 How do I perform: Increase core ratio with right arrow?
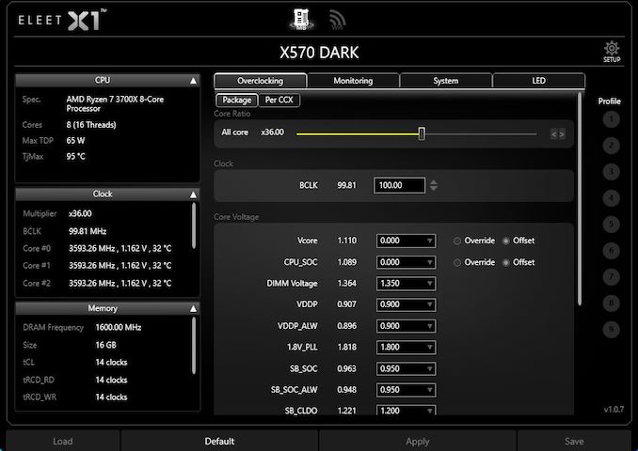point(562,134)
